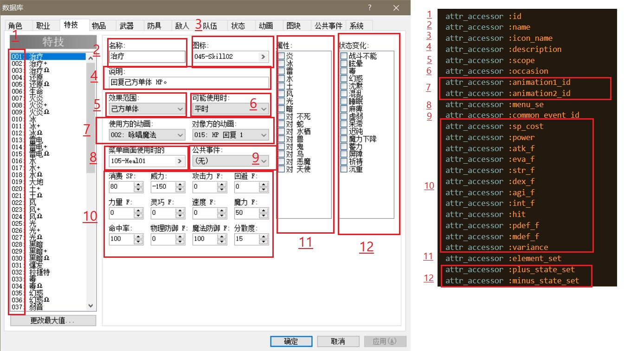The image size is (631, 351).
Task: Click the 取消 cancel button
Action: coord(338,341)
